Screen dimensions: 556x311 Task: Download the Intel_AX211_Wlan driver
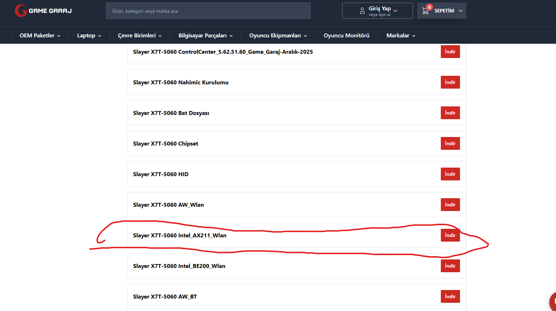(x=450, y=235)
